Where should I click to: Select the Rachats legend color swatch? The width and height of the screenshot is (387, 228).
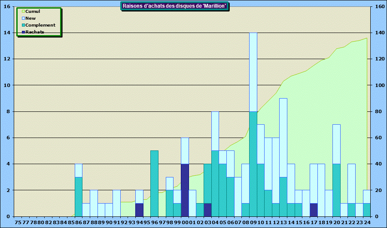click(24, 32)
